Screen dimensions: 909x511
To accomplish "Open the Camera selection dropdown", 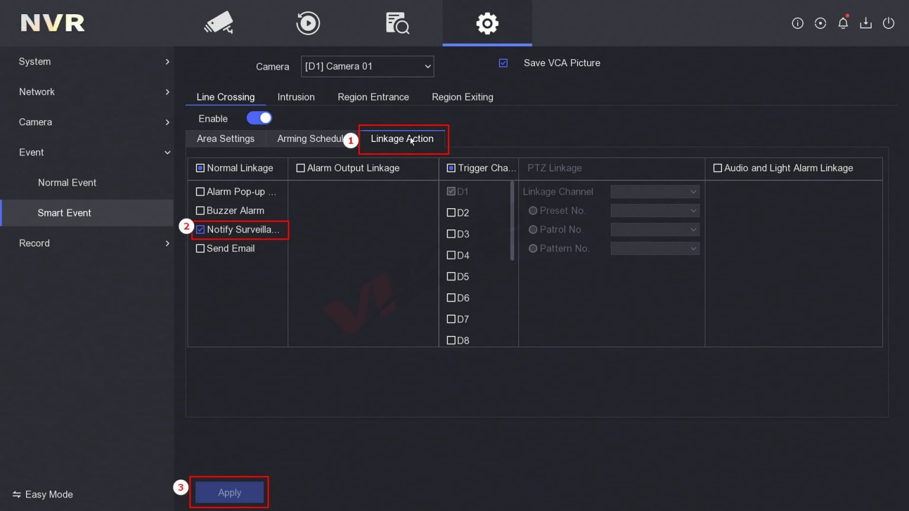I will (x=367, y=66).
